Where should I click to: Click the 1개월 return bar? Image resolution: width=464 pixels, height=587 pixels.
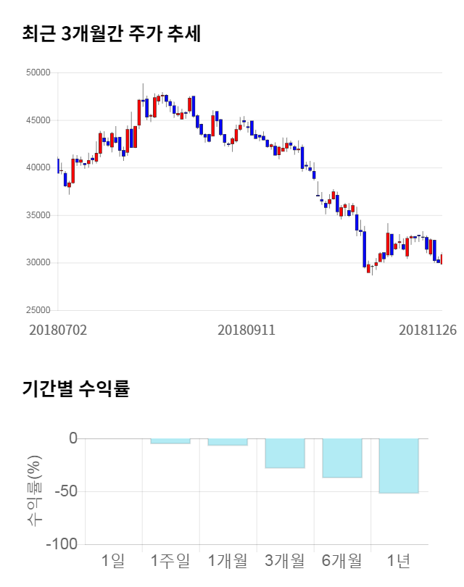click(228, 442)
